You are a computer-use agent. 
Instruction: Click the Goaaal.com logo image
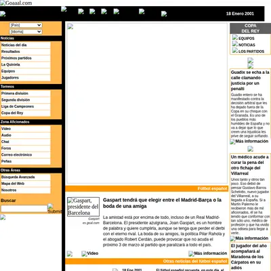point(16,3)
